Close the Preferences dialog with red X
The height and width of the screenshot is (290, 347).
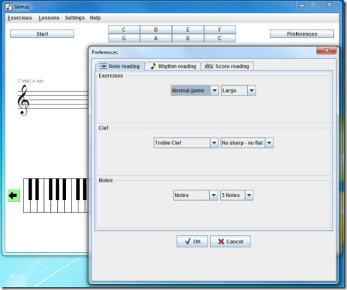click(326, 50)
